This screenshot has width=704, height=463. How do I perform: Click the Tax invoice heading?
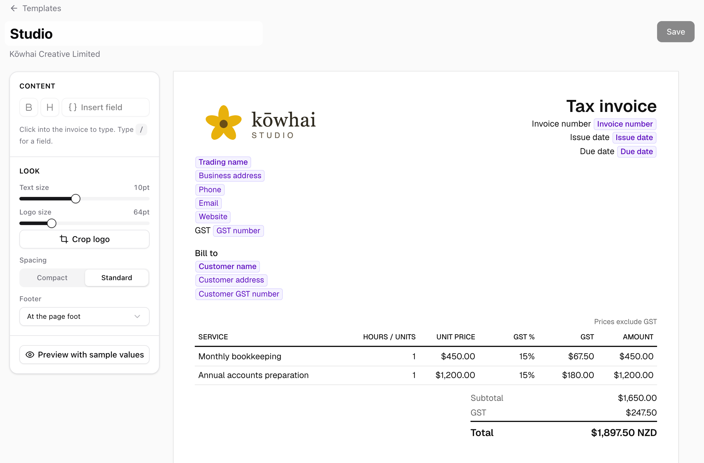point(611,106)
